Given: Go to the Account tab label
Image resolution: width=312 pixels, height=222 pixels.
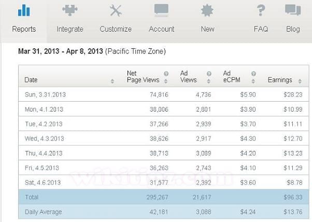Looking at the screenshot, I should point(161,29).
